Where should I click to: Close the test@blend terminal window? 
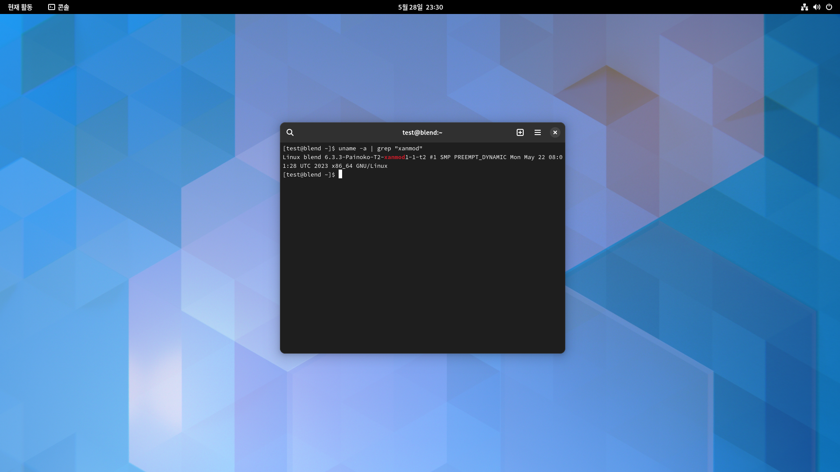(555, 132)
